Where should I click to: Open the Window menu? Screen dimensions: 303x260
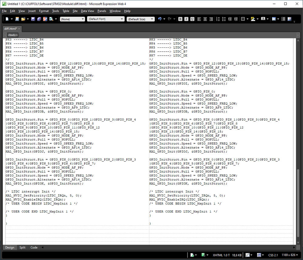115,11
